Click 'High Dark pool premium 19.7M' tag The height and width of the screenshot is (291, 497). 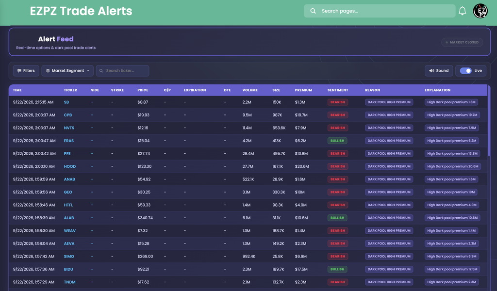coord(452,115)
